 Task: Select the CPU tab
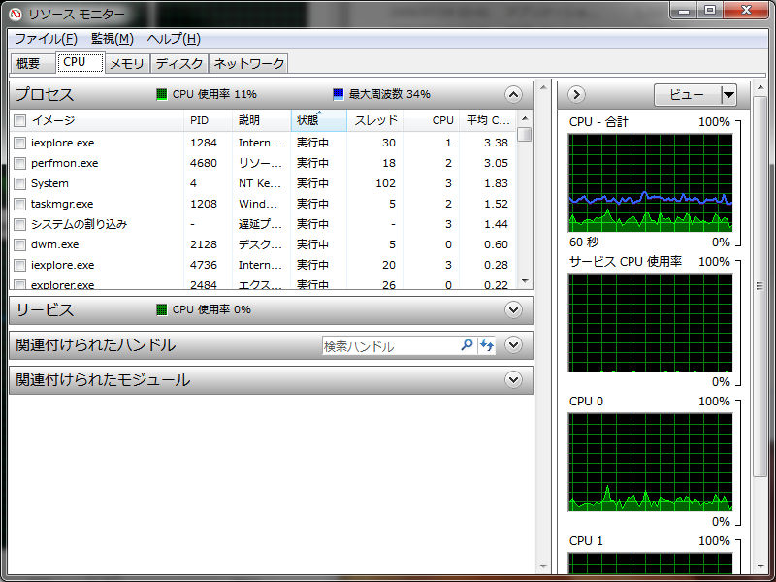coord(80,62)
